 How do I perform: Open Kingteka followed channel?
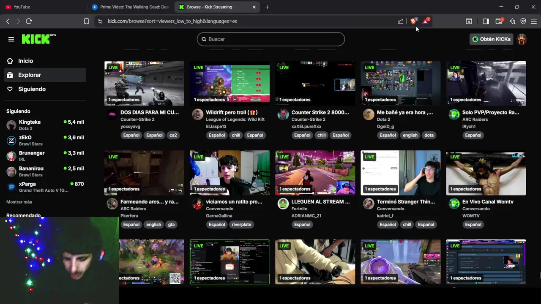[45, 125]
